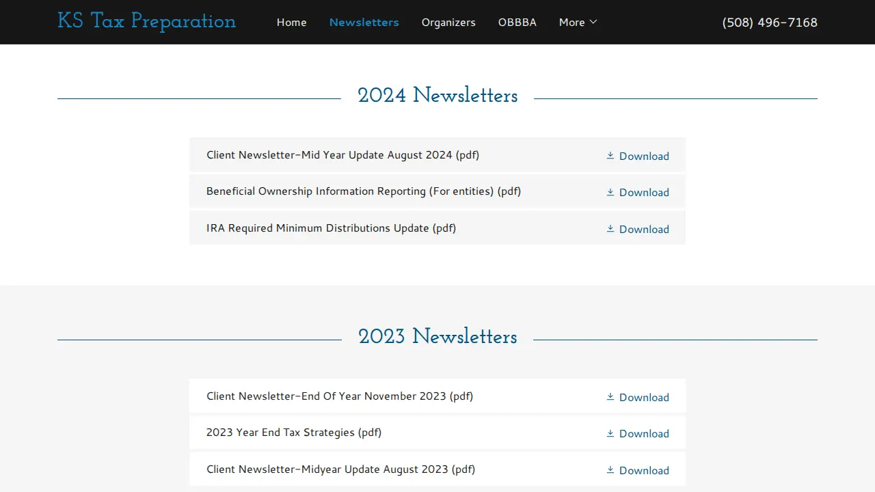875x492 pixels.
Task: Open IRA Required Minimum Distributions Update pdf
Action: (x=437, y=228)
